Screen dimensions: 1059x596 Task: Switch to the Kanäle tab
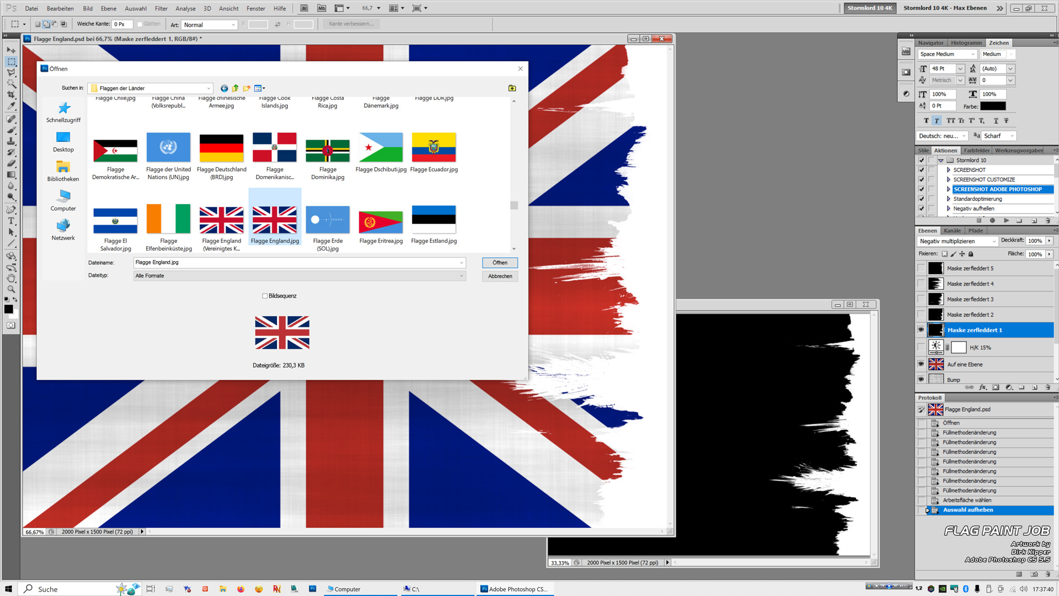coord(952,231)
